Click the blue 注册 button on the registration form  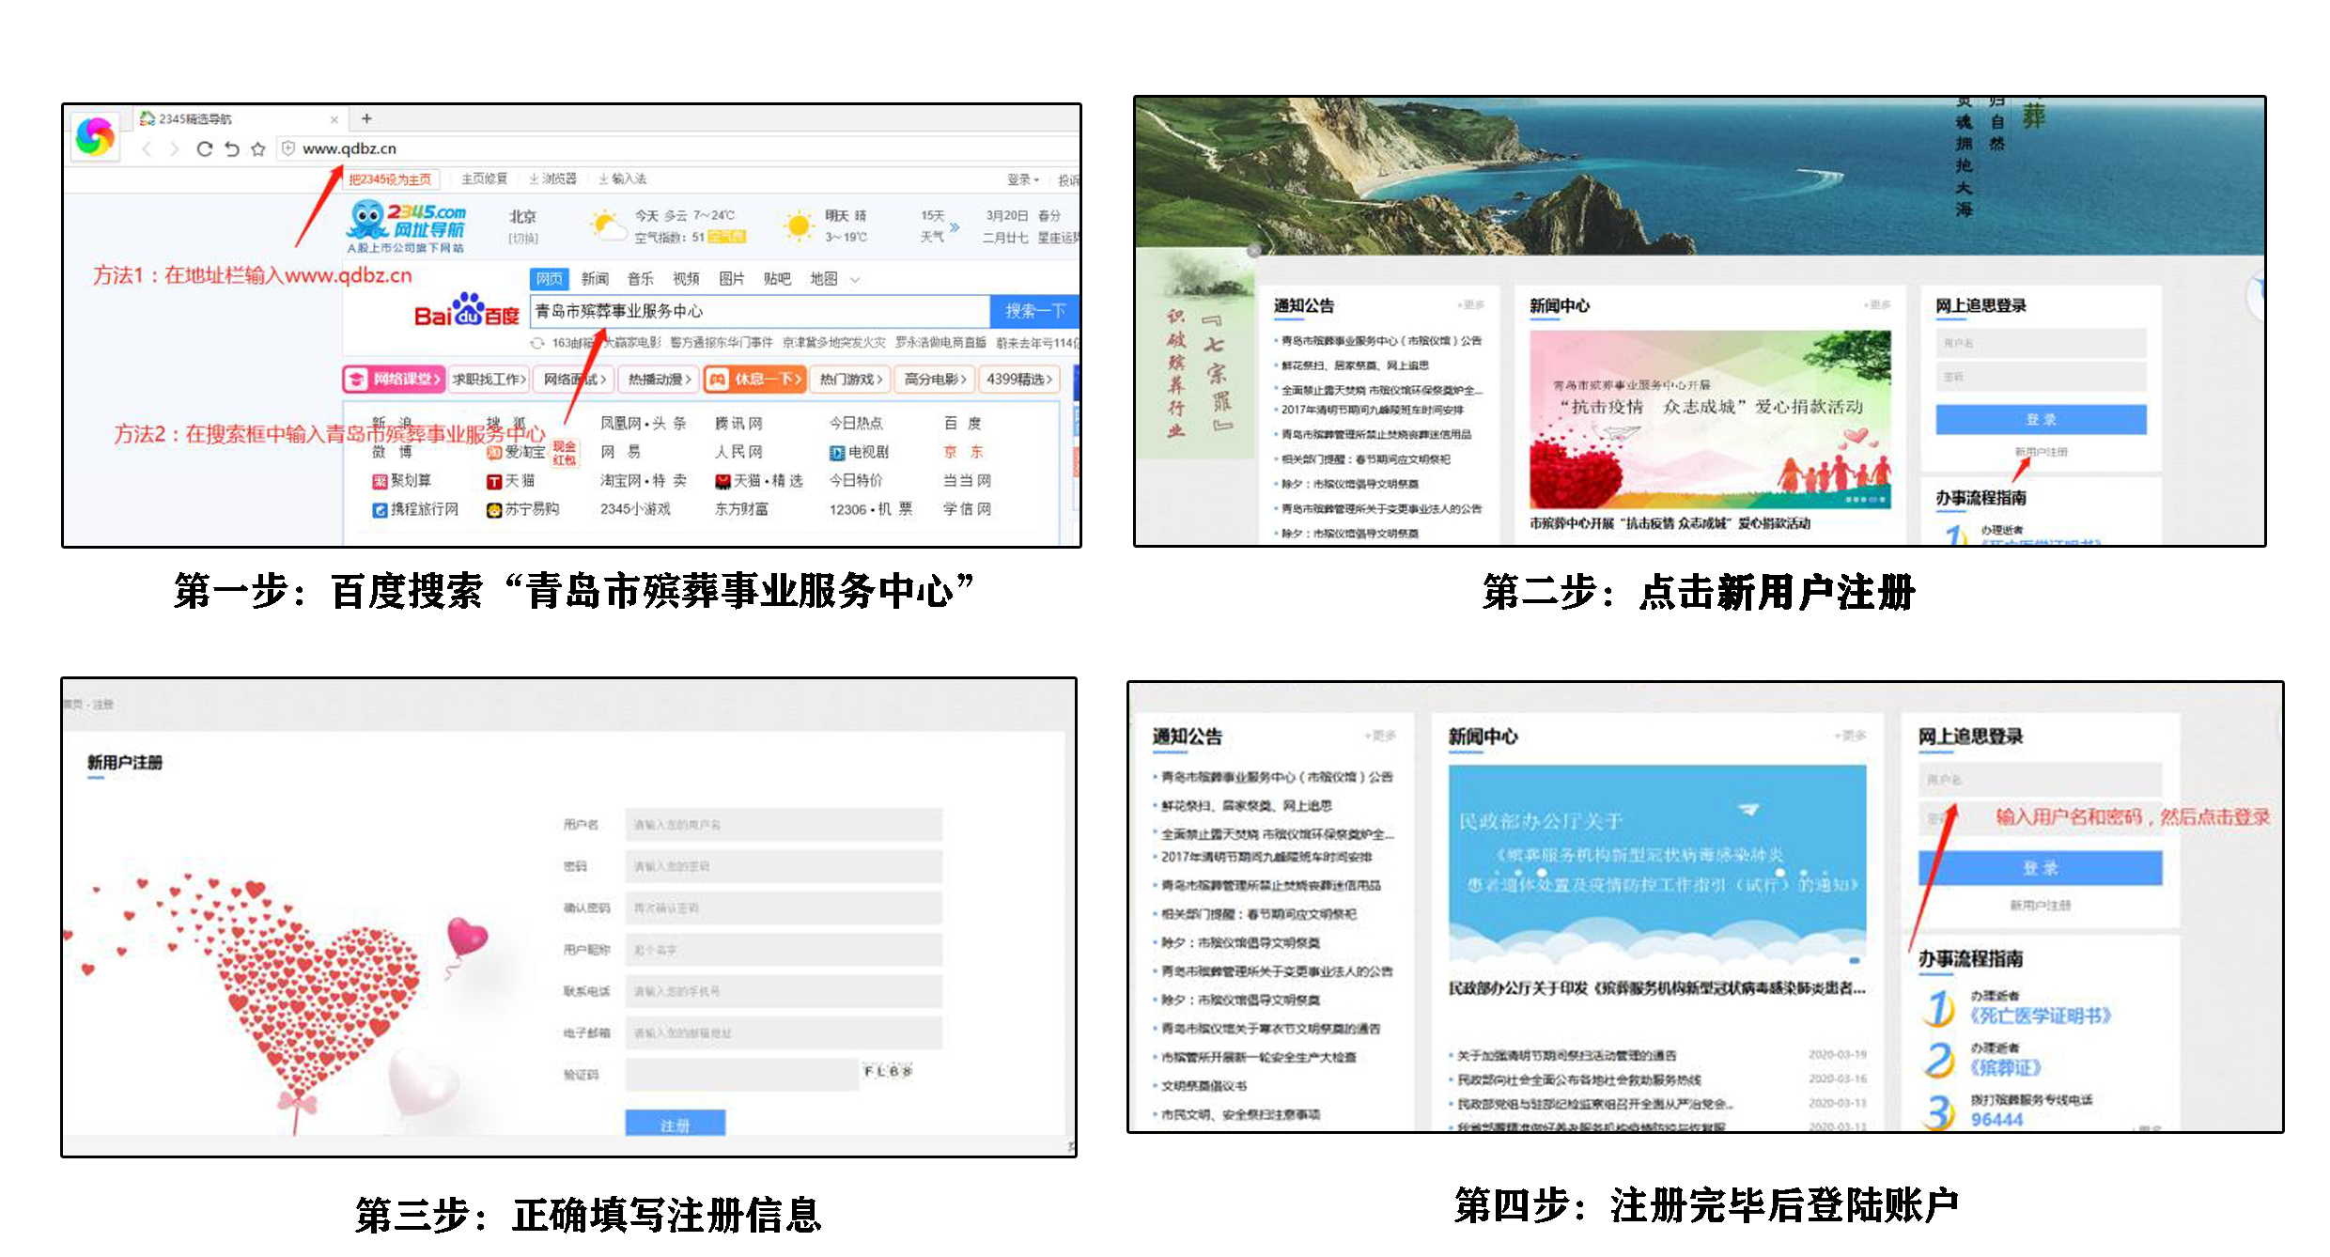tap(675, 1124)
